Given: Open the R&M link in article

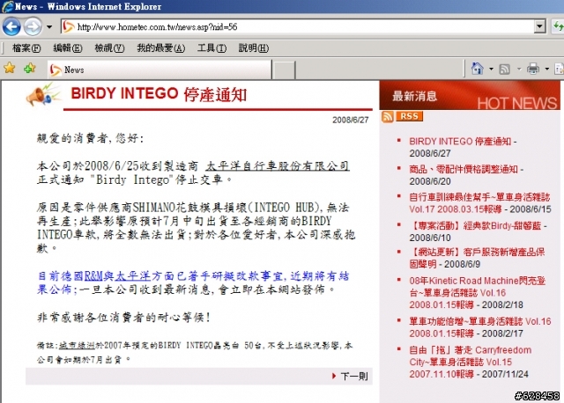Looking at the screenshot, I should pyautogui.click(x=93, y=276).
